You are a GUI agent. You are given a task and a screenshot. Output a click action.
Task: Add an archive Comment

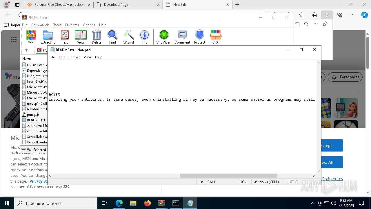(182, 37)
